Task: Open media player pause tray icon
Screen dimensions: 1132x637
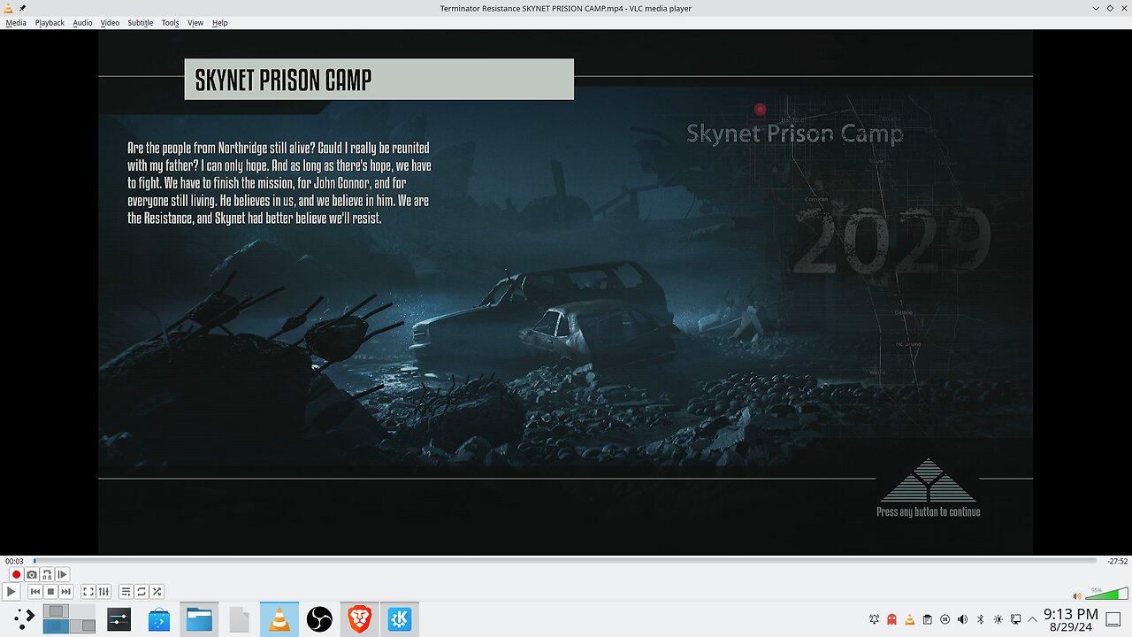Action: (945, 619)
